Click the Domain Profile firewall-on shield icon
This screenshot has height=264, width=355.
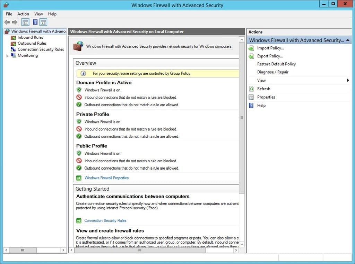click(x=79, y=90)
